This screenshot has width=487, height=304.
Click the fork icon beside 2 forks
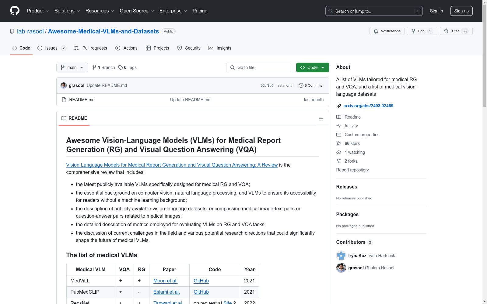339,161
